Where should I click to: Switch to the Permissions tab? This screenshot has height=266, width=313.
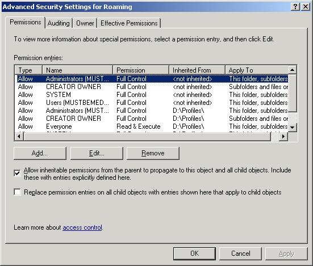[26, 22]
